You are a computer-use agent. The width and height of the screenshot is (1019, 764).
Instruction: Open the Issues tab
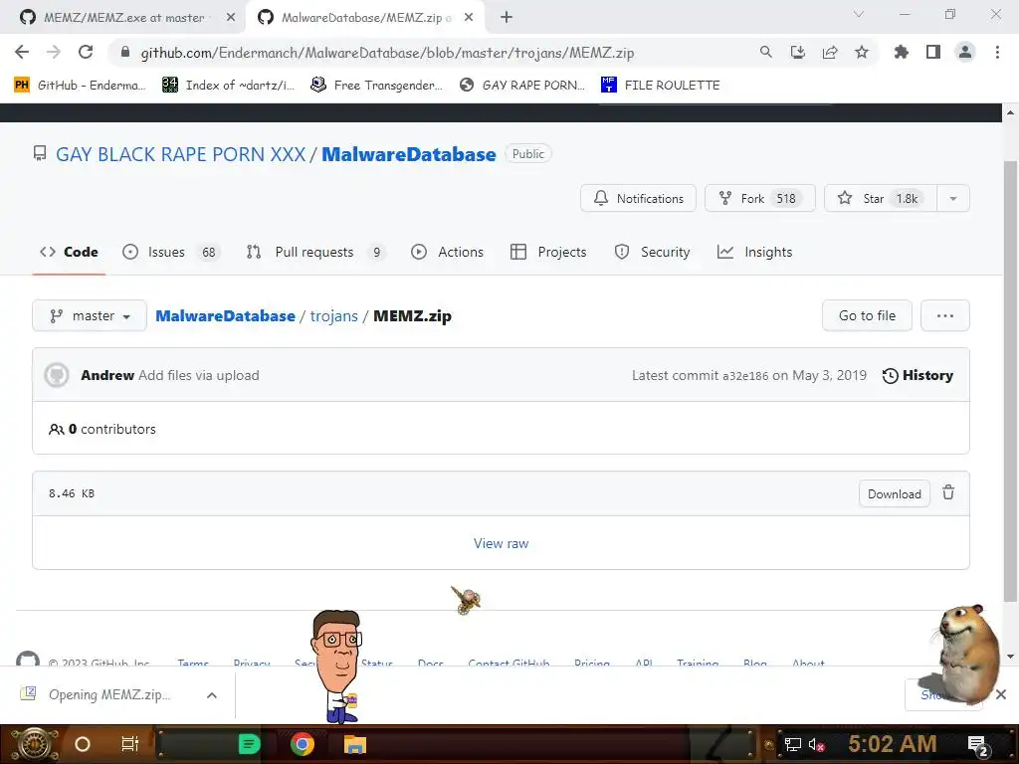pos(171,252)
